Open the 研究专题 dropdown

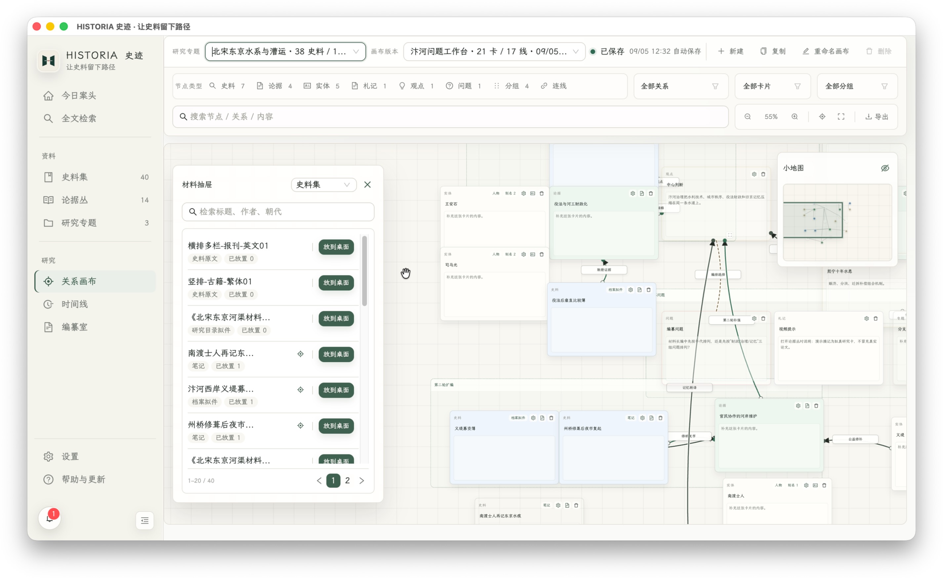285,52
